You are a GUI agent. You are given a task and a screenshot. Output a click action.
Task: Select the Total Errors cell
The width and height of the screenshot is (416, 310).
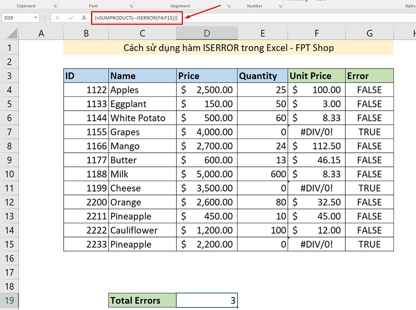142,300
